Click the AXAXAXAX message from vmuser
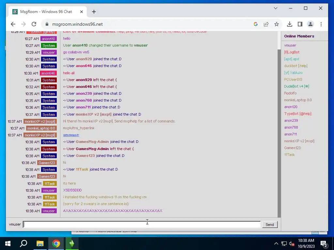The width and height of the screenshot is (334, 250). (x=113, y=211)
